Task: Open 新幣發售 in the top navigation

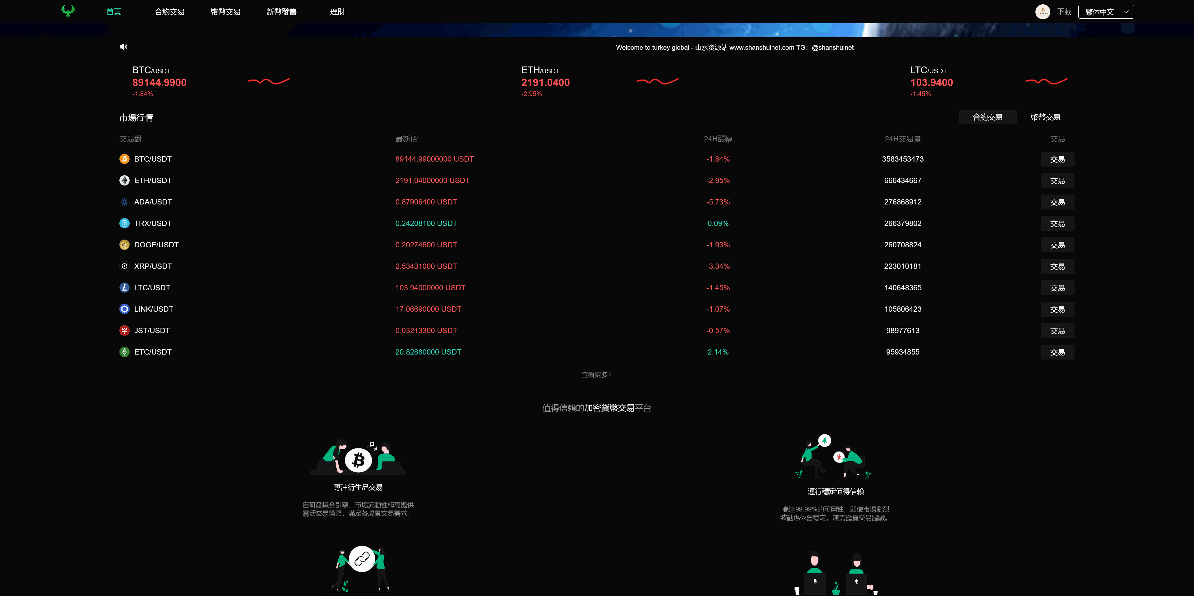Action: click(x=281, y=11)
